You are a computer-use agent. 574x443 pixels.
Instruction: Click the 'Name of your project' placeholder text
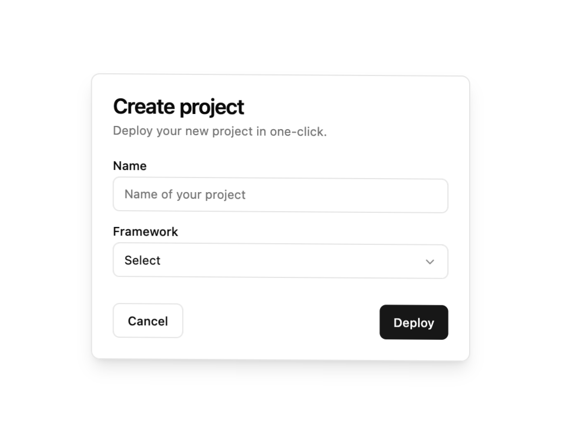[185, 195]
